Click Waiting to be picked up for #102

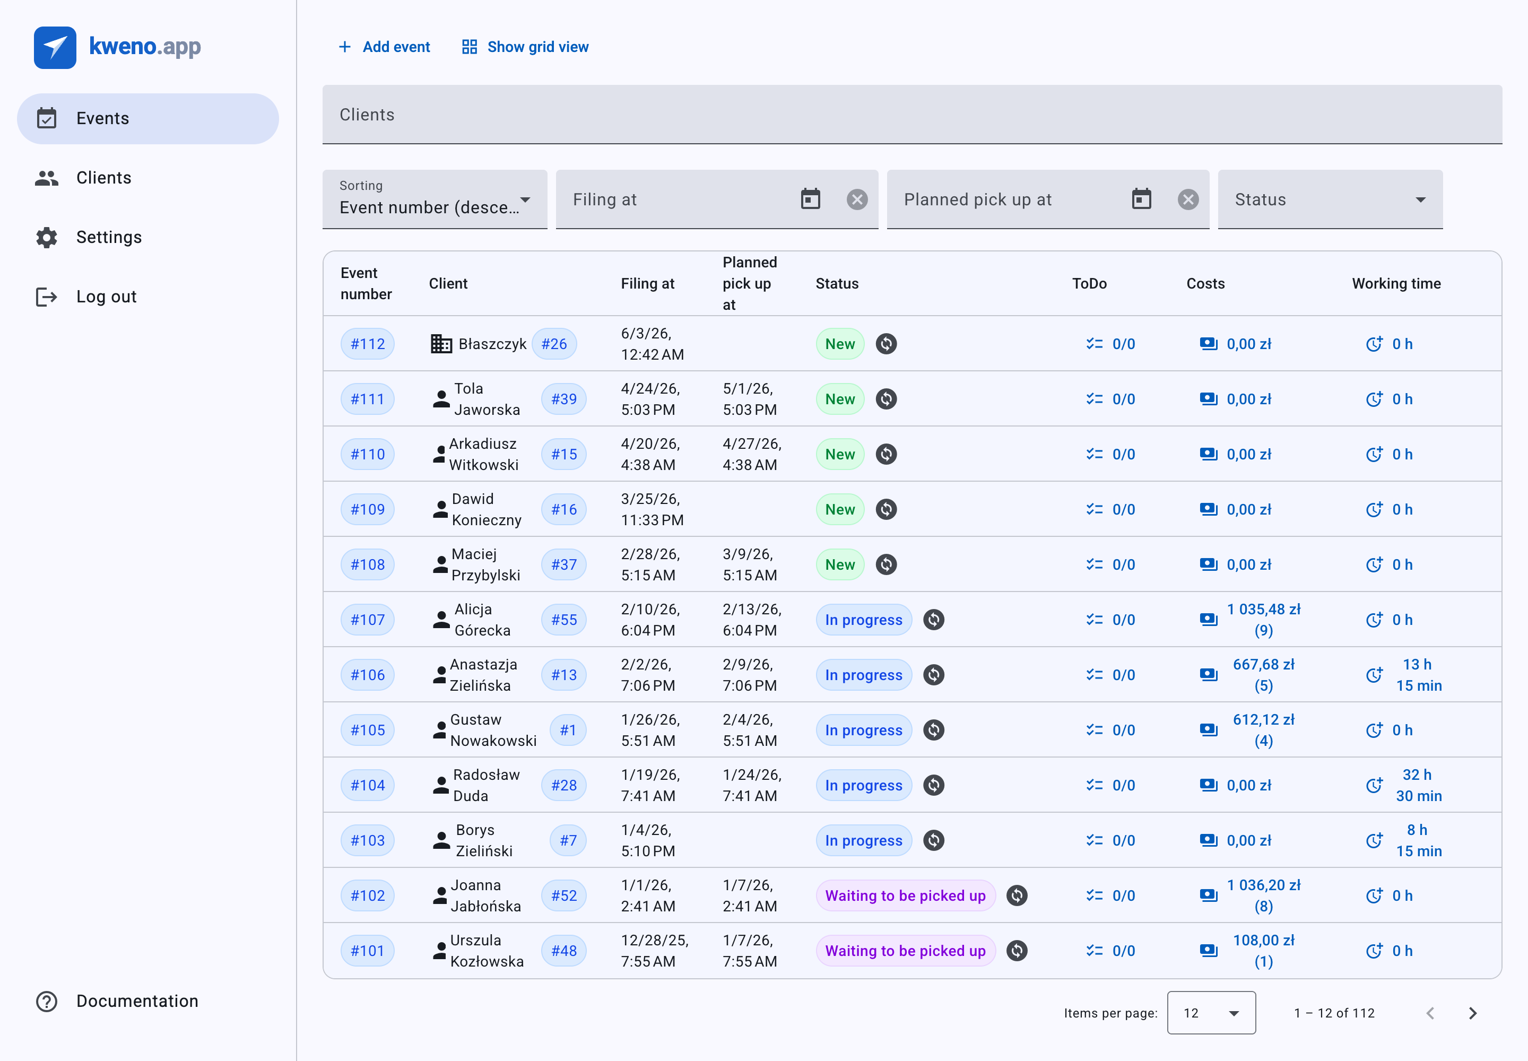click(x=905, y=895)
